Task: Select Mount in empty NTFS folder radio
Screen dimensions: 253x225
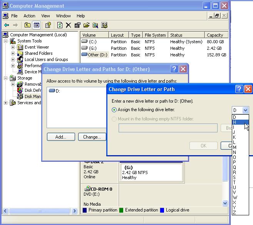Action: click(x=114, y=119)
